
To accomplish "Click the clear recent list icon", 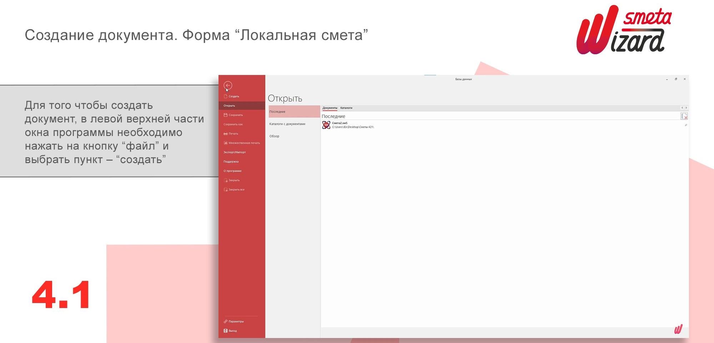I will [x=684, y=116].
